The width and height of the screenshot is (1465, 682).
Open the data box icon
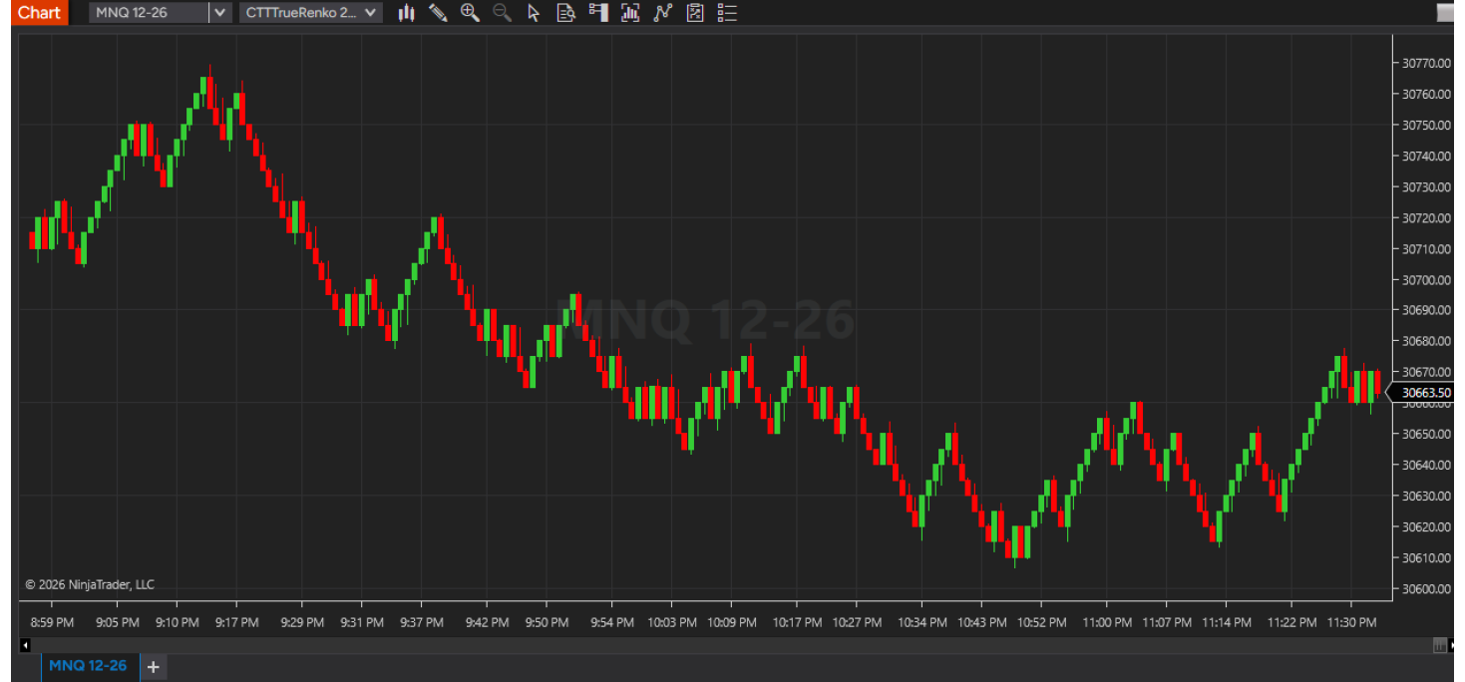tap(565, 13)
